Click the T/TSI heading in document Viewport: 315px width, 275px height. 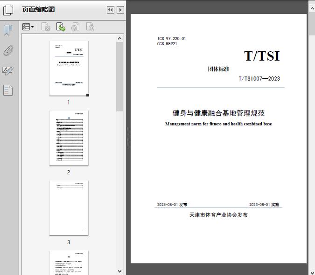(262, 56)
